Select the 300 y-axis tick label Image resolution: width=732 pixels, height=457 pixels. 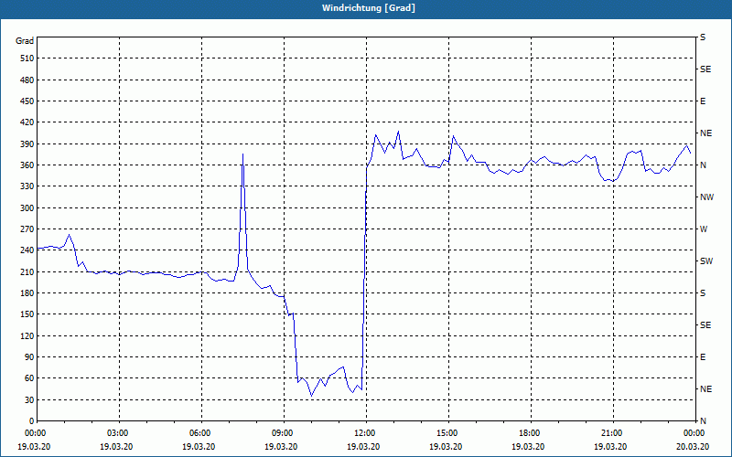pyautogui.click(x=27, y=208)
